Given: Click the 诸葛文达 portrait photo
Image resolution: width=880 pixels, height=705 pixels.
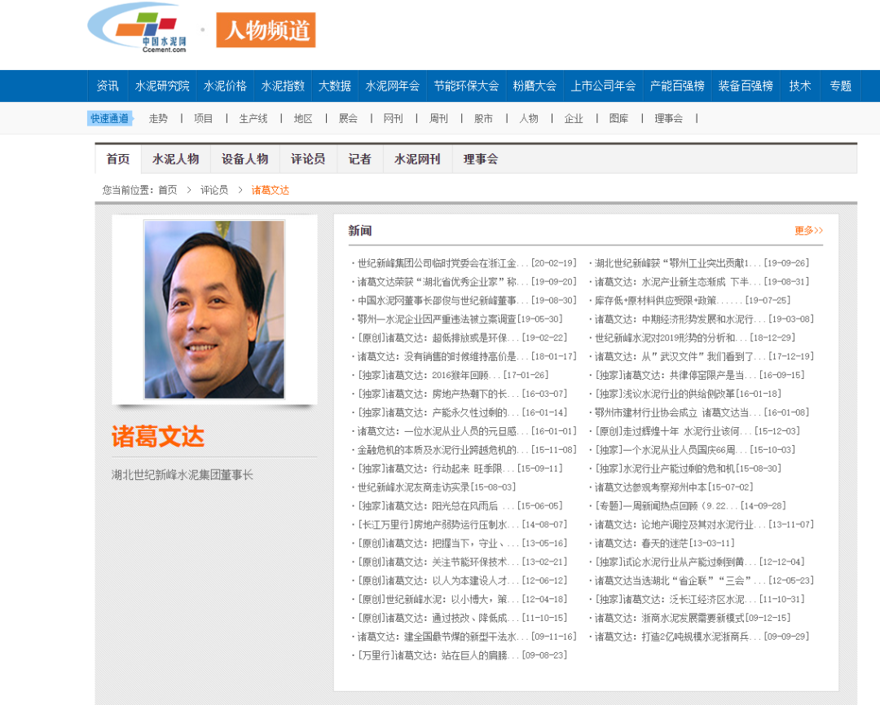Looking at the screenshot, I should 214,309.
